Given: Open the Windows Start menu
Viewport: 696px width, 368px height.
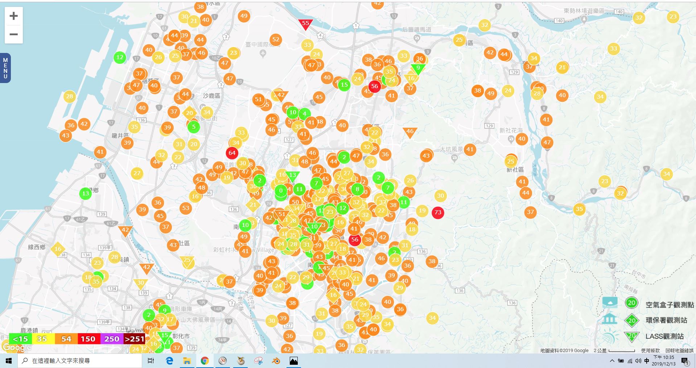Looking at the screenshot, I should 9,361.
